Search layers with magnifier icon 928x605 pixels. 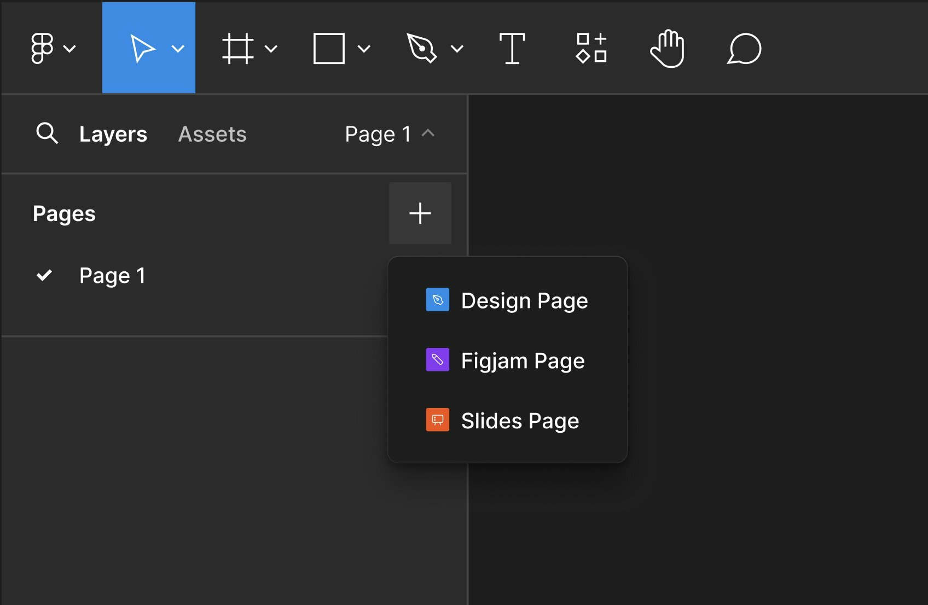pos(47,133)
